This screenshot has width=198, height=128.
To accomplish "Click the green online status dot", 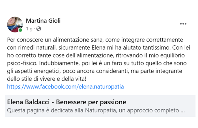I will (20, 30).
